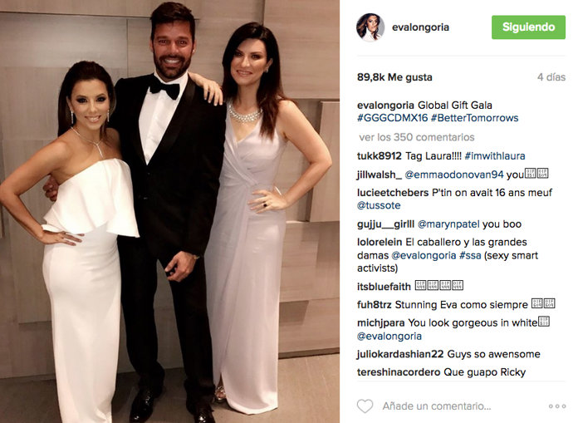This screenshot has width=573, height=423.
Task: Open the #GGGCDMX16 hashtag link
Action: point(392,118)
